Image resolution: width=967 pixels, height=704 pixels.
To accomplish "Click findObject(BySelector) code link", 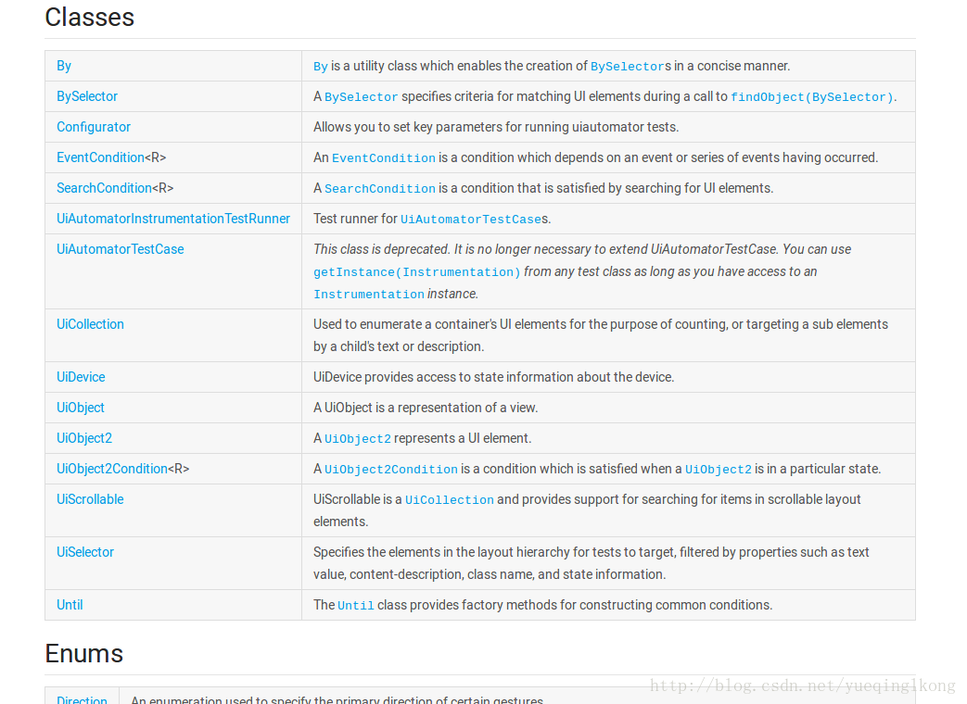I will [x=812, y=97].
